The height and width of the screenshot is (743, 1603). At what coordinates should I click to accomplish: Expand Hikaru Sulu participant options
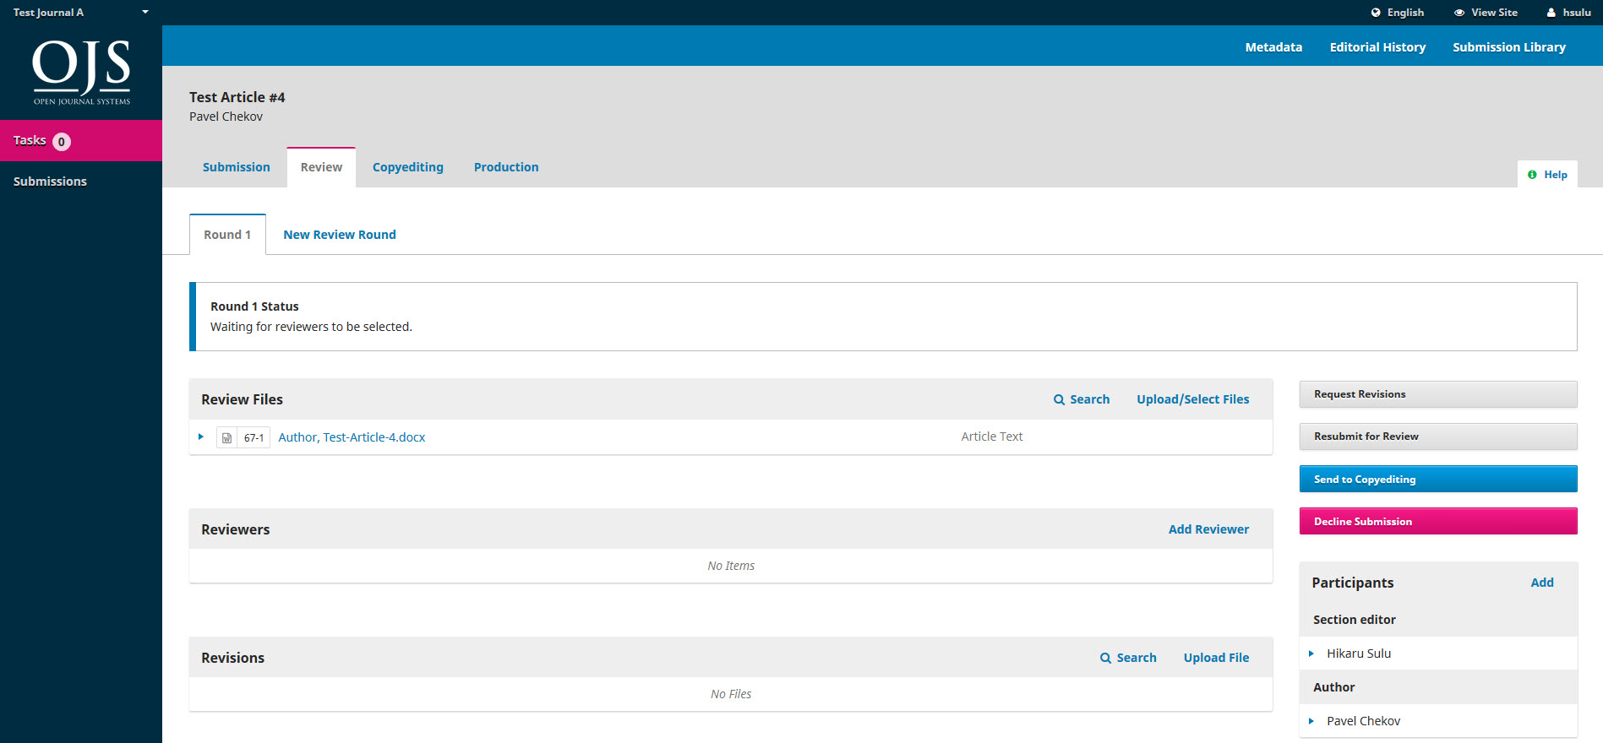[1311, 654]
